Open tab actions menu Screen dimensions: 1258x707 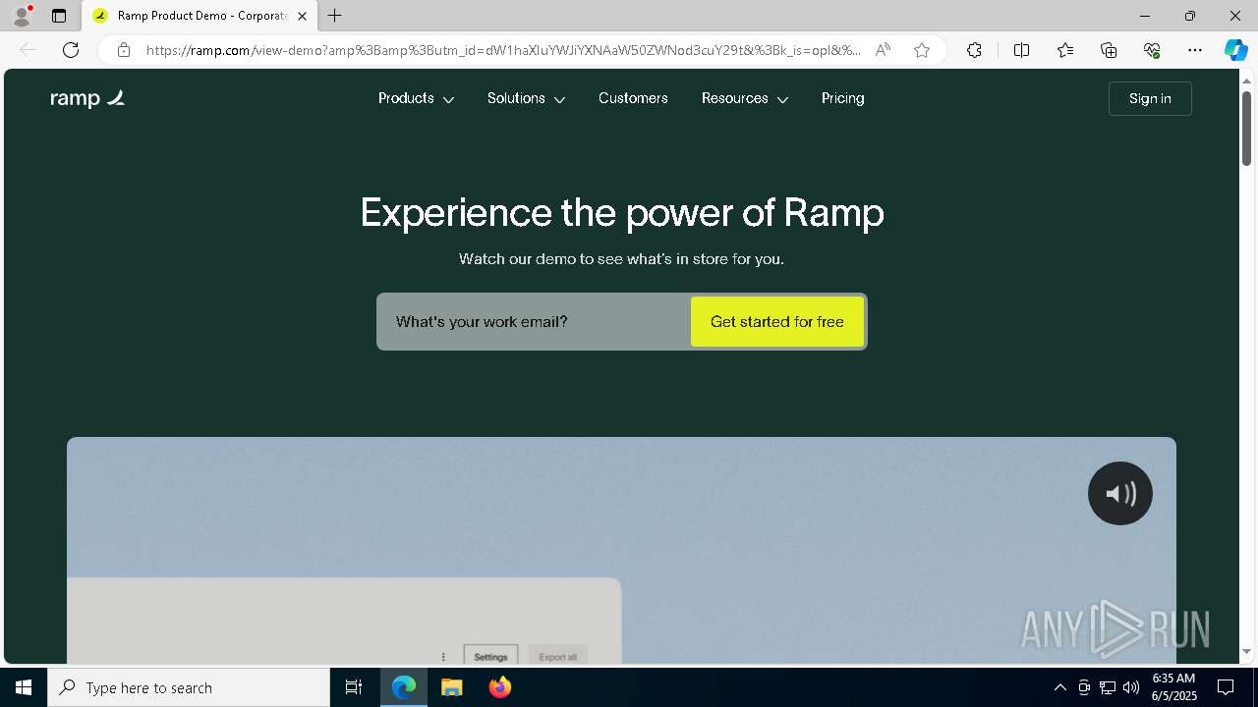pos(59,16)
